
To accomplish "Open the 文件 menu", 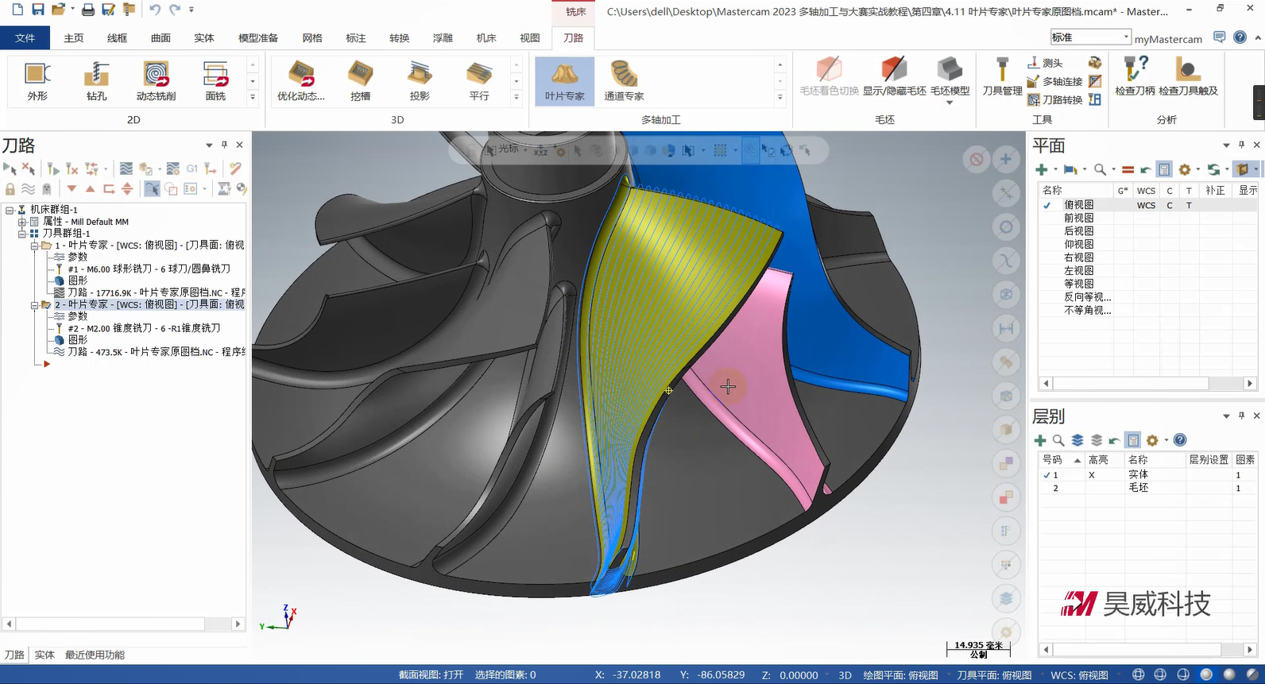I will point(25,38).
